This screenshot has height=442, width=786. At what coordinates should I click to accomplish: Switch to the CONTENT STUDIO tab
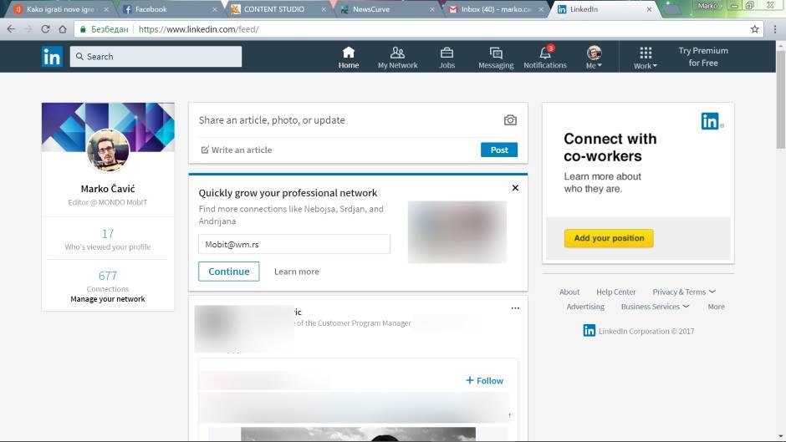coord(278,9)
